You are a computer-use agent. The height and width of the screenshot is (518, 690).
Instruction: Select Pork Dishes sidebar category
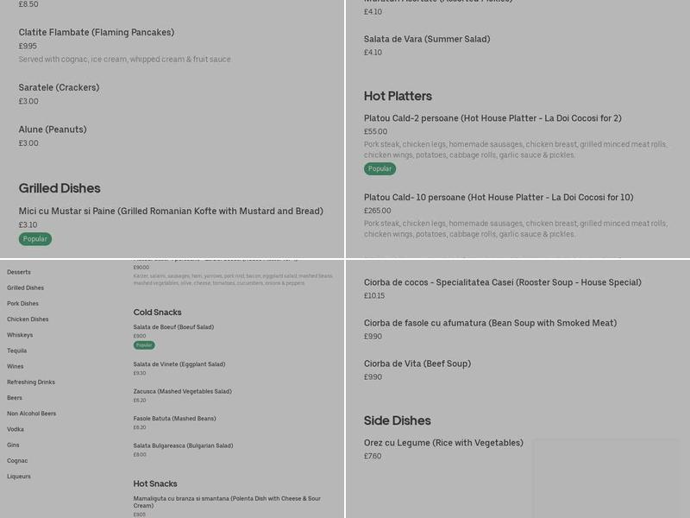click(23, 304)
